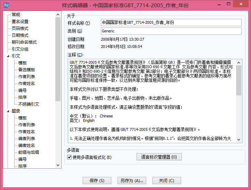Select the 题录 parent node

[x=16, y=111]
